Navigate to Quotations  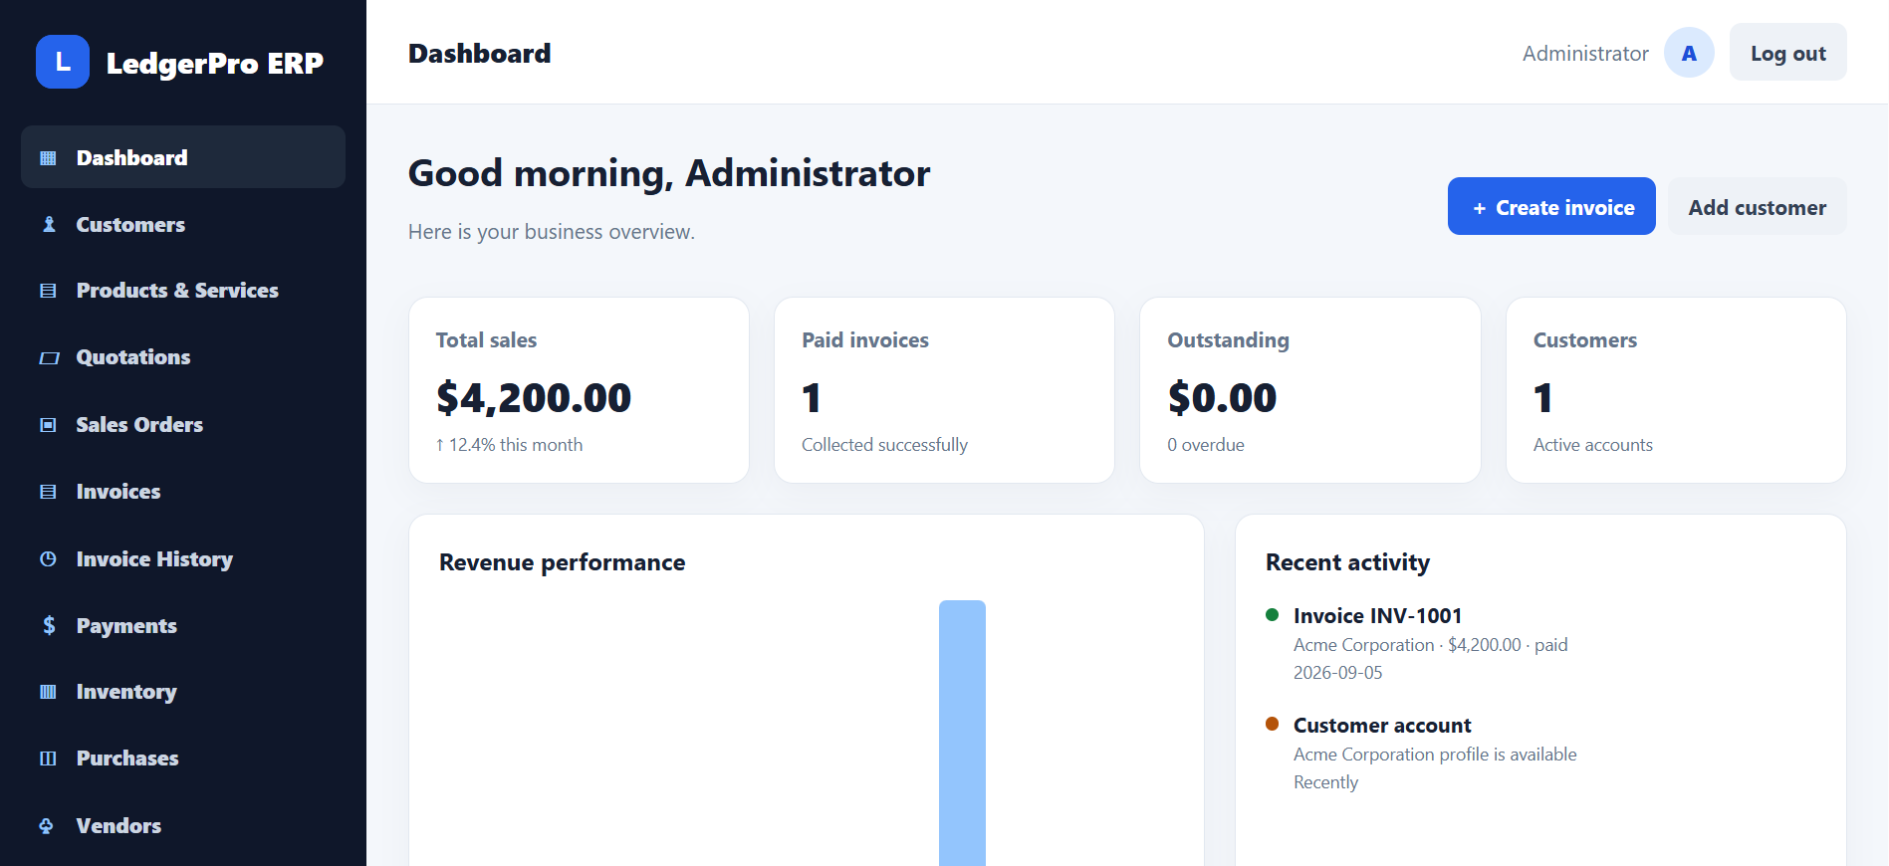(x=183, y=357)
